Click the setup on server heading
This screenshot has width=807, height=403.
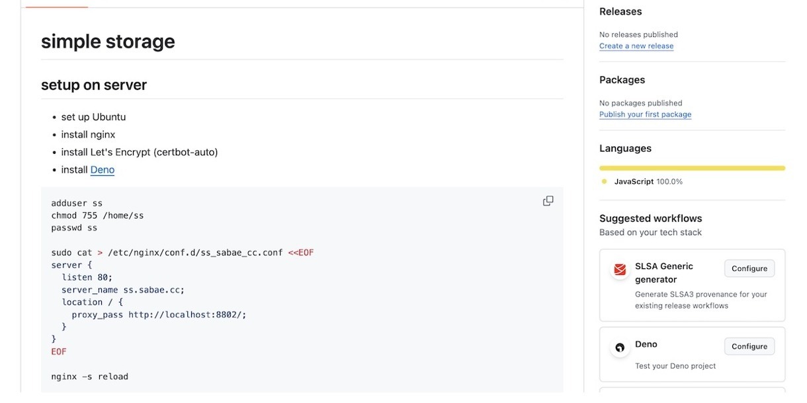(x=94, y=85)
